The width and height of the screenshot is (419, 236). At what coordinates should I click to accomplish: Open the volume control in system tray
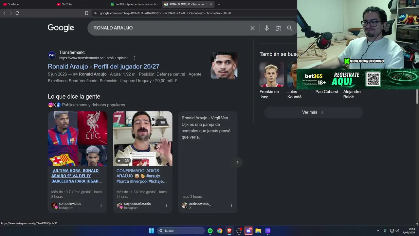[x=397, y=231]
